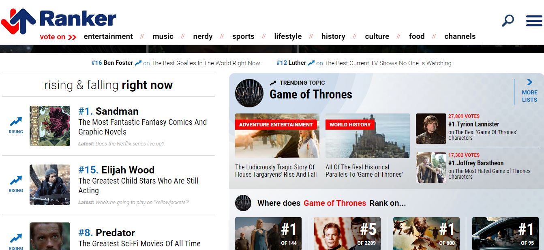Screen dimensions: 544x250
Task: Click the Elijah Wood photo thumbnail
Action: pos(50,185)
